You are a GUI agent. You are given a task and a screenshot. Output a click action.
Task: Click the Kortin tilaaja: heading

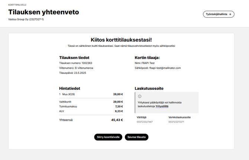(147, 58)
